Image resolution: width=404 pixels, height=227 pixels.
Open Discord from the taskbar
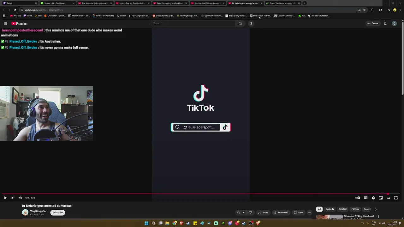(230, 223)
